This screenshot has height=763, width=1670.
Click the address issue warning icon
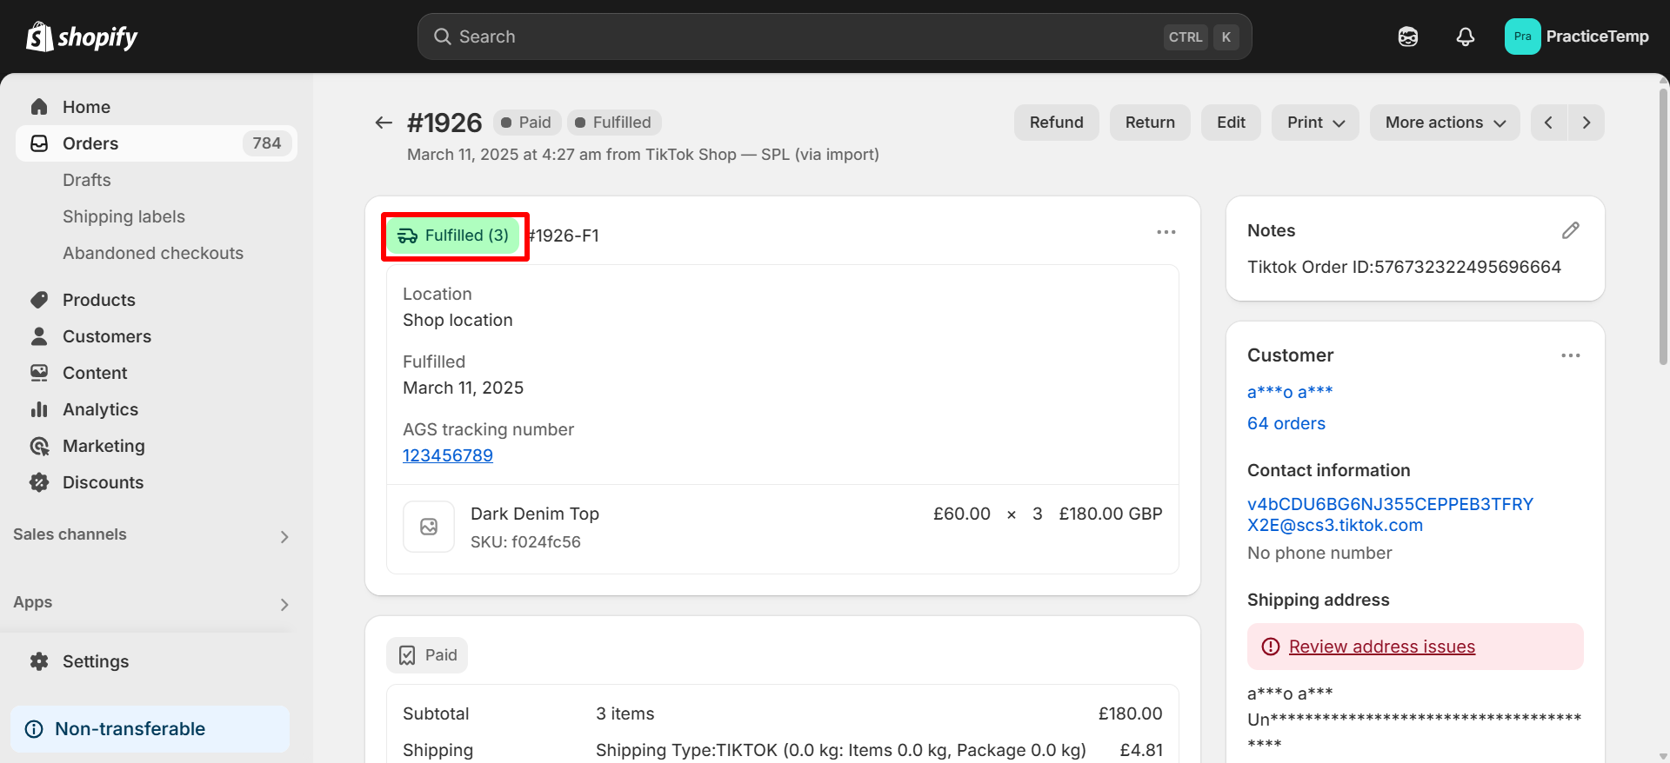coord(1271,647)
